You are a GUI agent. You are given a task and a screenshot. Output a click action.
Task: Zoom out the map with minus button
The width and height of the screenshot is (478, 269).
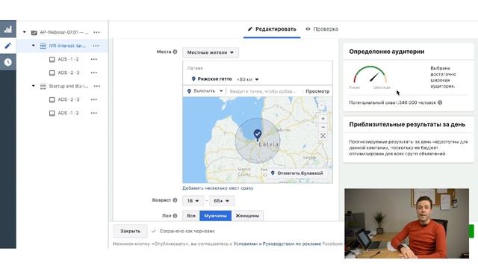pos(323,127)
